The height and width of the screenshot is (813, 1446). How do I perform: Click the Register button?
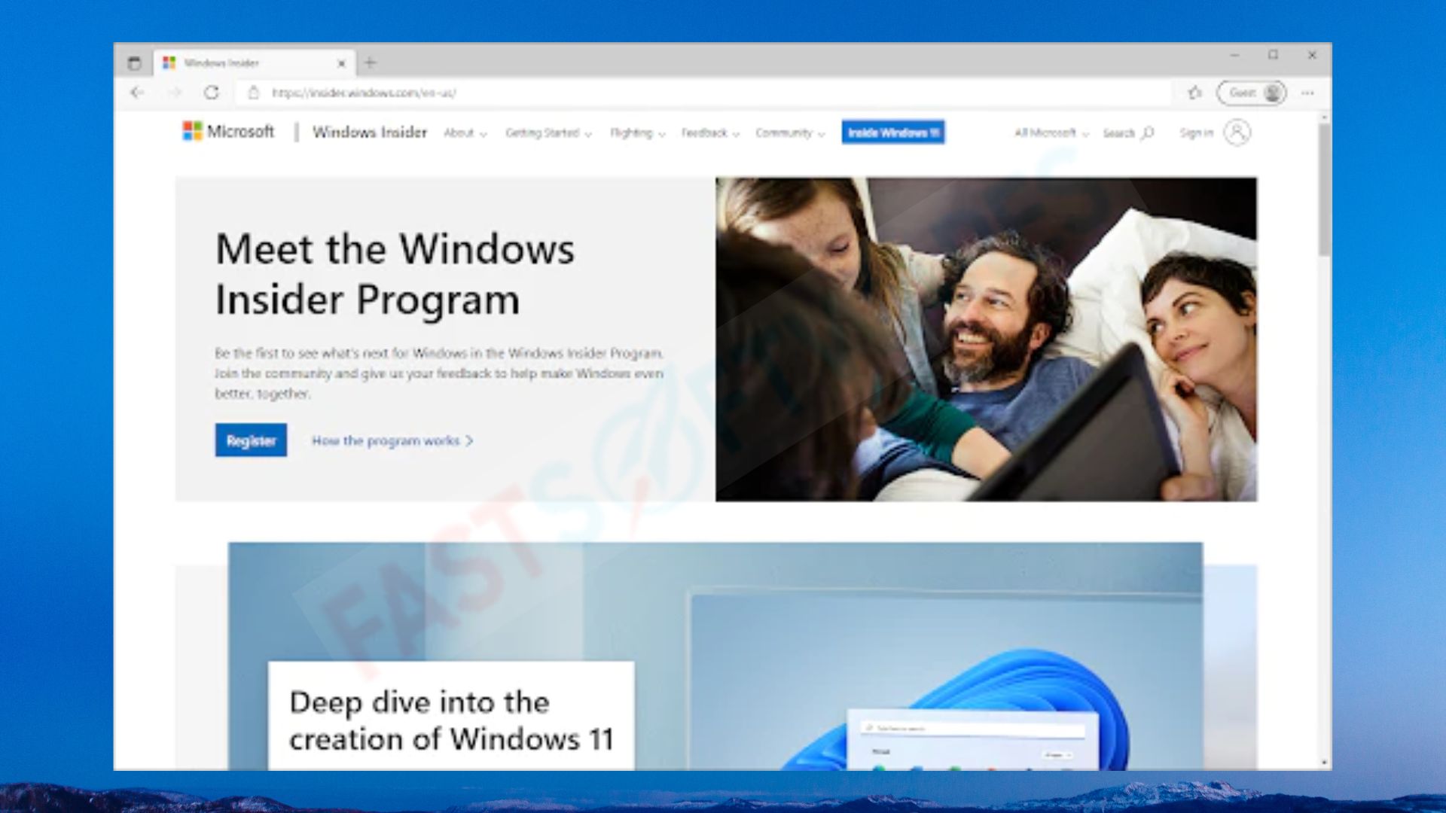point(251,440)
